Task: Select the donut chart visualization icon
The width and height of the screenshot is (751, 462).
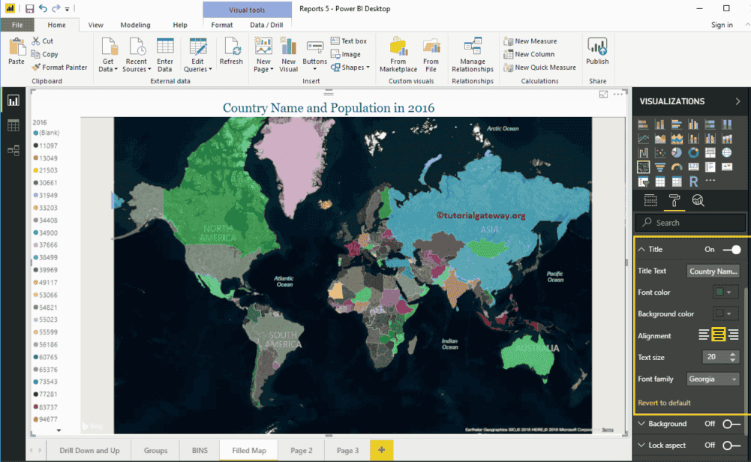Action: (x=694, y=152)
